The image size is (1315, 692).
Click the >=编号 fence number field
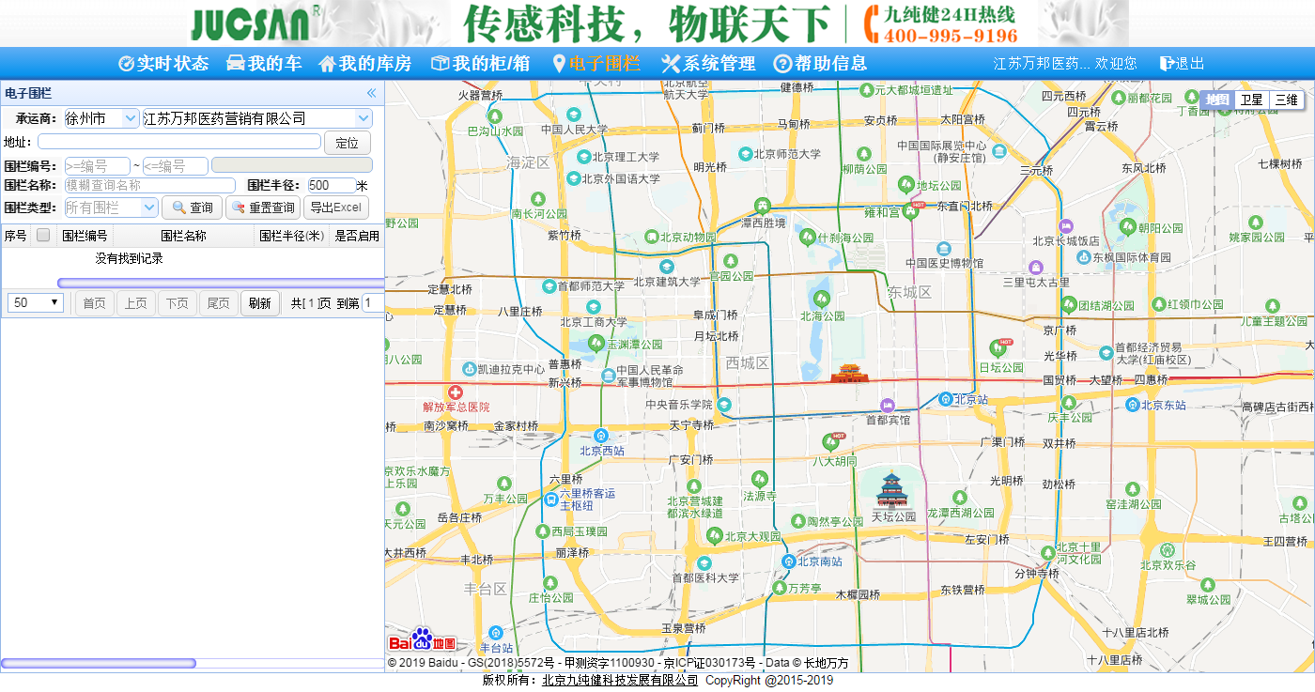[x=97, y=166]
